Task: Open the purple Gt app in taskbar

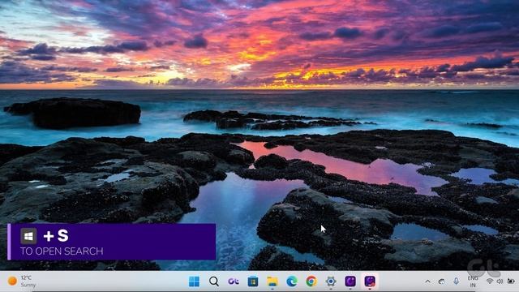Action: [x=234, y=281]
